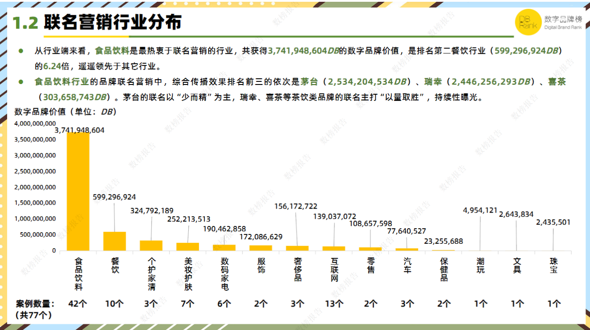Viewport: 590px width, 330px height.
Task: Click the case count 42个
Action: (78, 304)
